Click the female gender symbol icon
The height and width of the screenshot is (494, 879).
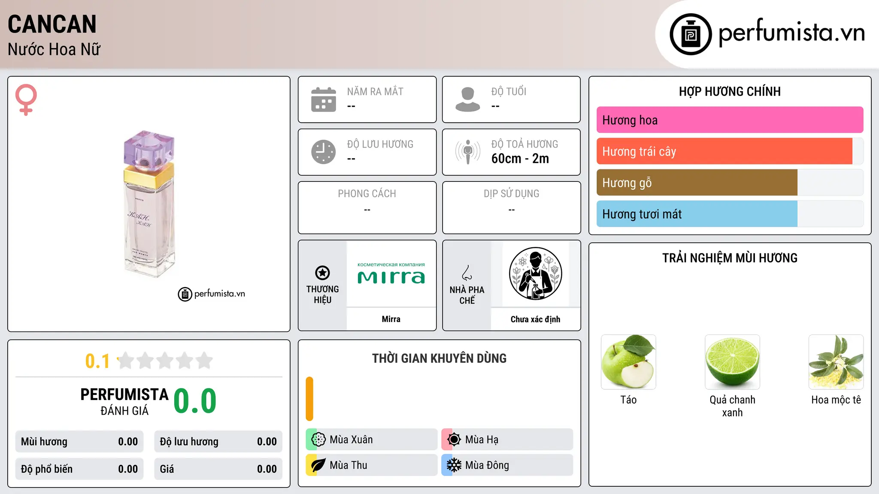(x=26, y=99)
